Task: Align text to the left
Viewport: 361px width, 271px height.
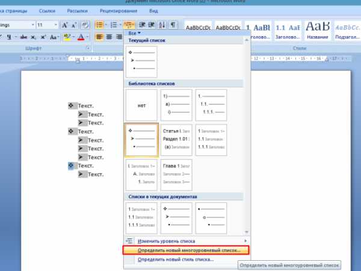Action: click(99, 37)
